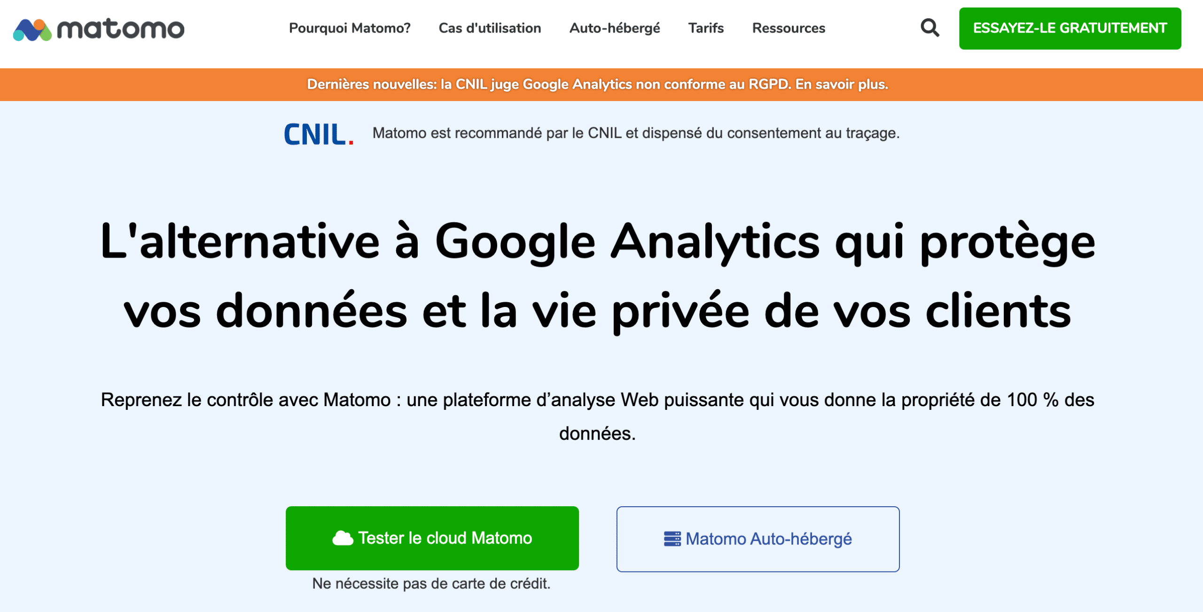Expand Auto-hébergé in the navigation bar
The image size is (1203, 612).
pos(614,28)
